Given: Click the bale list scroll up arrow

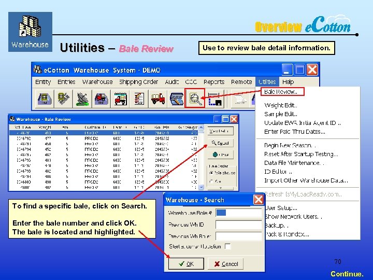Looking at the screenshot, I should point(201,127).
